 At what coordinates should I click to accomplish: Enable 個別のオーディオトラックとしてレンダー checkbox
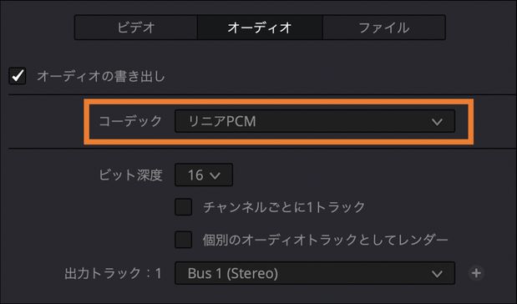(x=183, y=240)
